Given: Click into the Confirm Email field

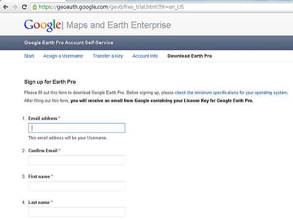Looking at the screenshot, I should 77,160.
